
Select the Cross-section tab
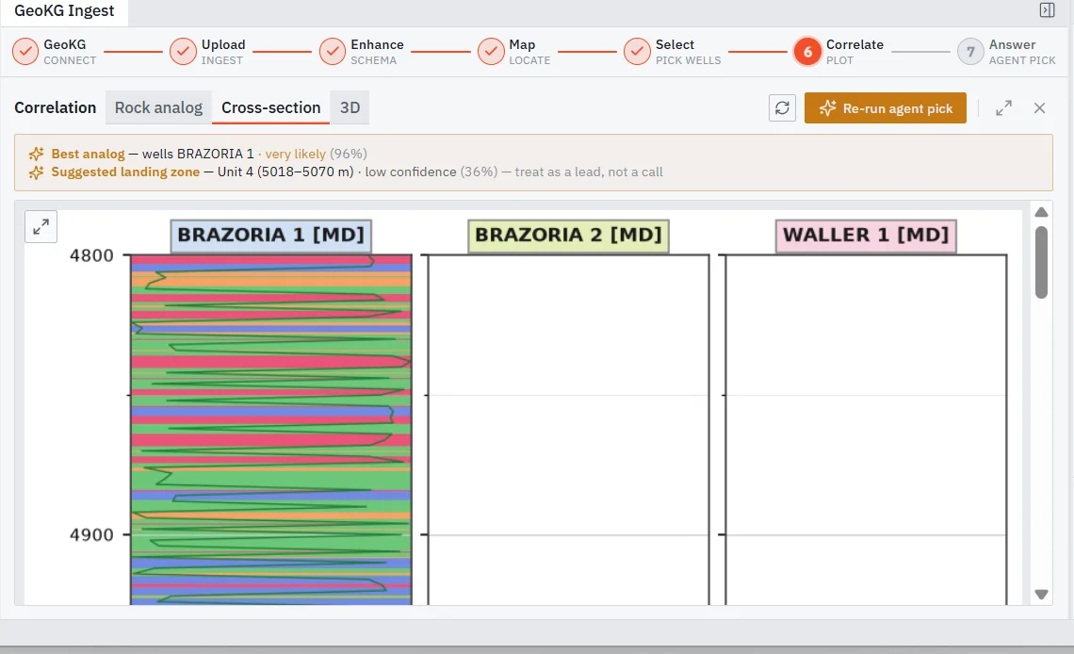(x=271, y=107)
